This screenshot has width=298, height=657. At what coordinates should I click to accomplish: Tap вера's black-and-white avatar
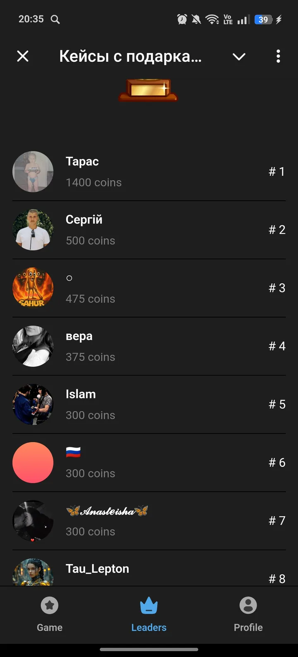pyautogui.click(x=33, y=346)
